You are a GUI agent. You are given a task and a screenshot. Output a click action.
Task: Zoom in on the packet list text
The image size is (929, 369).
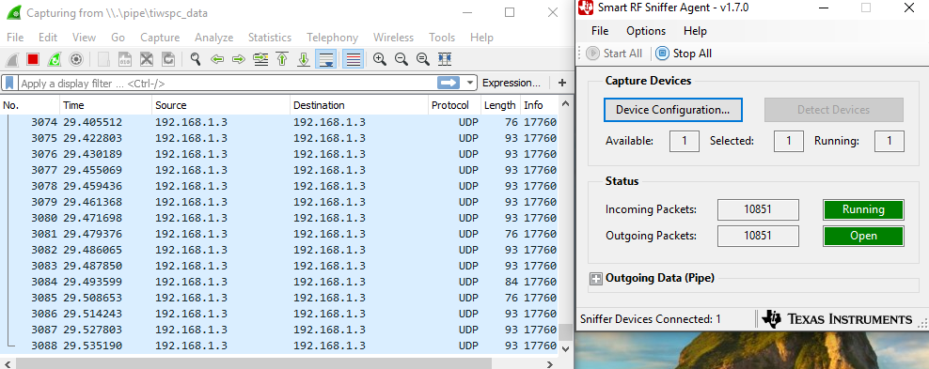(380, 59)
